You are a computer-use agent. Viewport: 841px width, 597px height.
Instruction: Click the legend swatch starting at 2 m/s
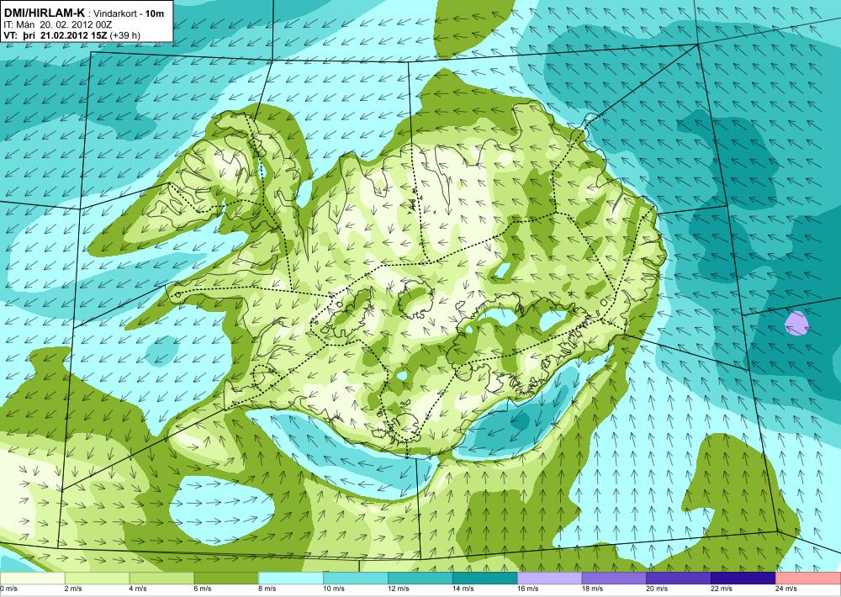(97, 579)
